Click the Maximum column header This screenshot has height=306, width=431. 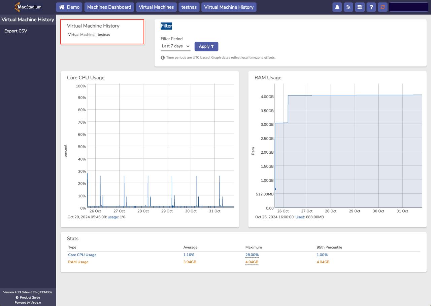[x=254, y=247]
